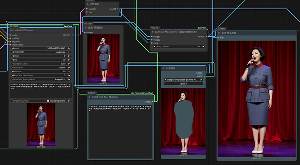Viewport: 300px width, 165px height.
Task: Click the negative input socket on LanPaint KSampler
Action: 10,42
